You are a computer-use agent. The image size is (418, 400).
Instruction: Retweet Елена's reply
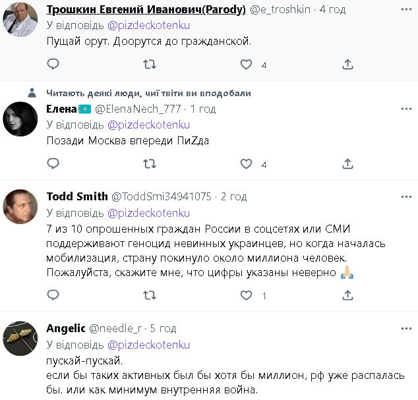click(150, 163)
